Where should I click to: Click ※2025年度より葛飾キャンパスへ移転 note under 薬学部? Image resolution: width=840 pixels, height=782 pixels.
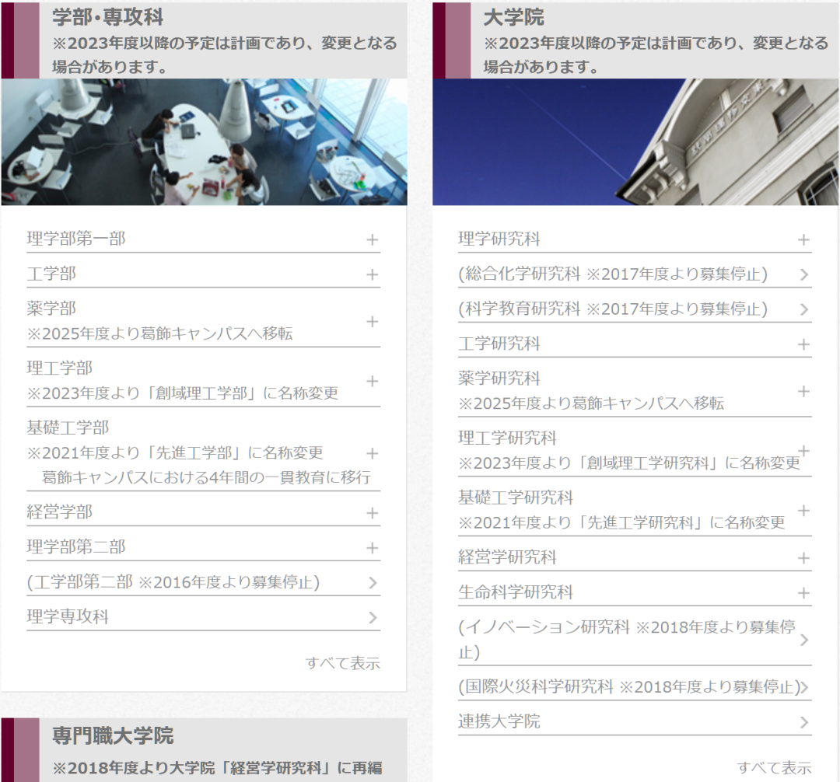point(159,333)
